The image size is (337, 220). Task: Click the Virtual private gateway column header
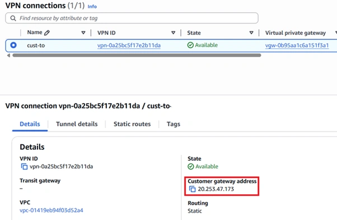296,33
